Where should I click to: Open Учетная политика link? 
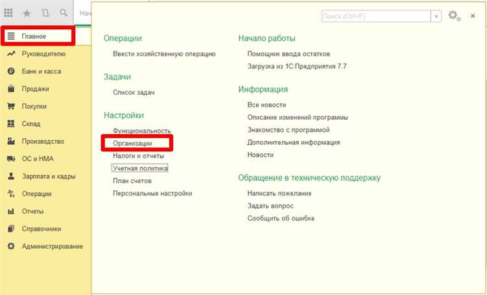(140, 168)
